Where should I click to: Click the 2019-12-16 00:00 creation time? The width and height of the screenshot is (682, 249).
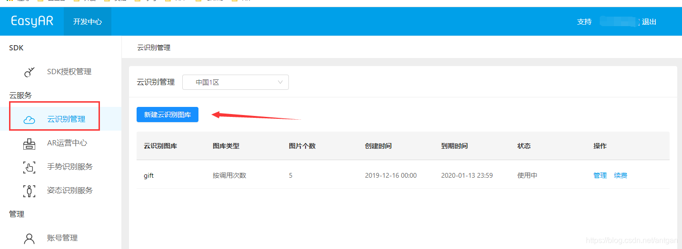(391, 175)
